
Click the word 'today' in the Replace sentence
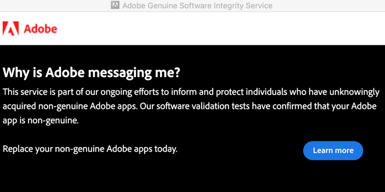pyautogui.click(x=165, y=149)
